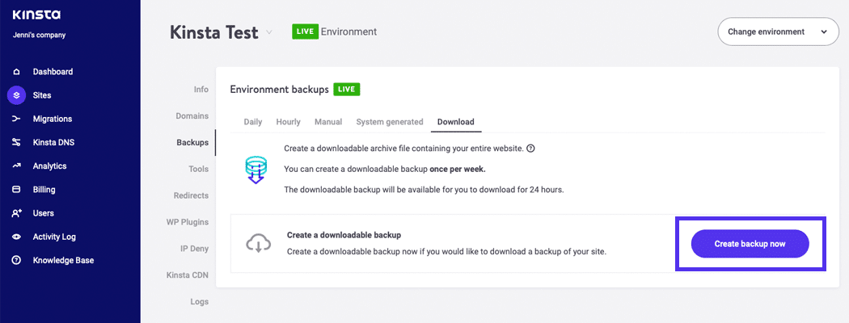
Task: Open Migrations via its arrow icon
Action: point(16,119)
